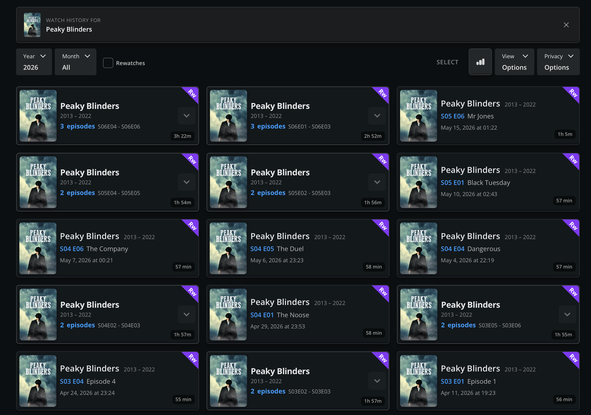Open the S04 E05 The Duel episode link
Viewport: 591px width, 415px height.
(x=277, y=249)
